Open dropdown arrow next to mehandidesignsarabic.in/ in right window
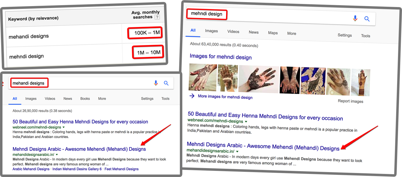Image resolution: width=402 pixels, height=177 pixels. pos(237,151)
